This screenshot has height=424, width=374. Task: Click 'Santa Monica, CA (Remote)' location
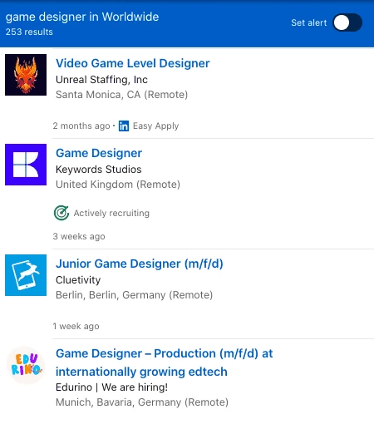click(x=122, y=95)
